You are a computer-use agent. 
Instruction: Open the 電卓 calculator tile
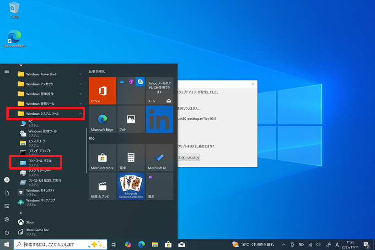[131, 158]
